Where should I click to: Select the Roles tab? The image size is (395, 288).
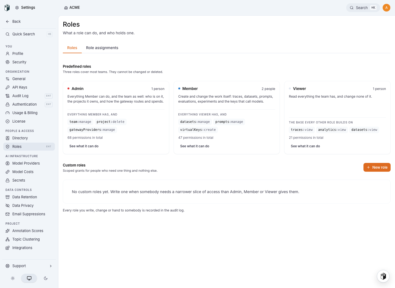point(72,48)
